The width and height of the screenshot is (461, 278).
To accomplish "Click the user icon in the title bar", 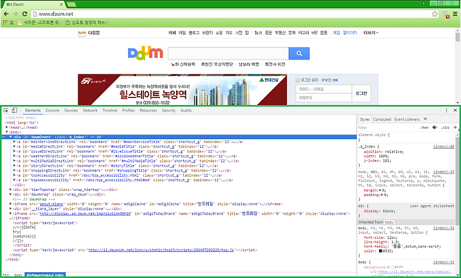I will (x=424, y=3).
